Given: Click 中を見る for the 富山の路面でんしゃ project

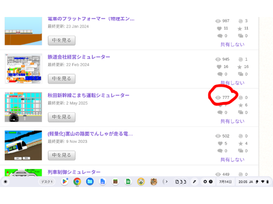Looking at the screenshot, I should (61, 155).
